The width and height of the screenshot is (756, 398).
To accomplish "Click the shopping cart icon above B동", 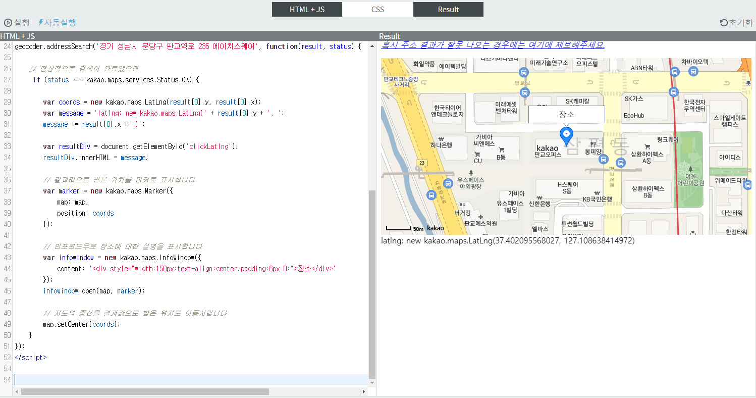I will [x=501, y=150].
